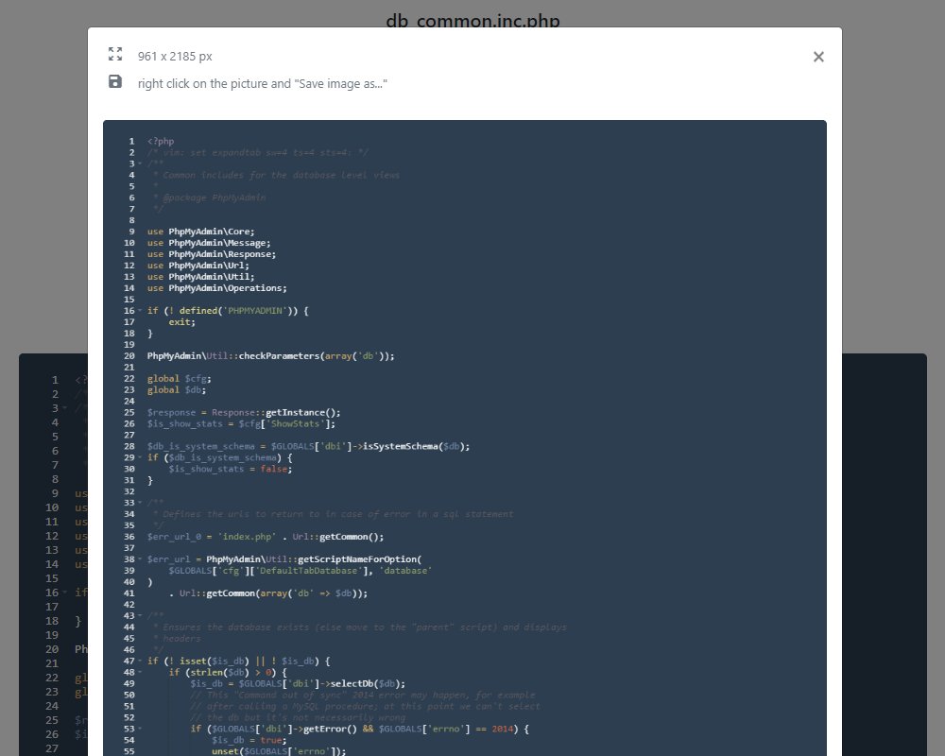The image size is (945, 756).
Task: Click the "after calling a MySQL procedure" comment line
Action: point(365,706)
